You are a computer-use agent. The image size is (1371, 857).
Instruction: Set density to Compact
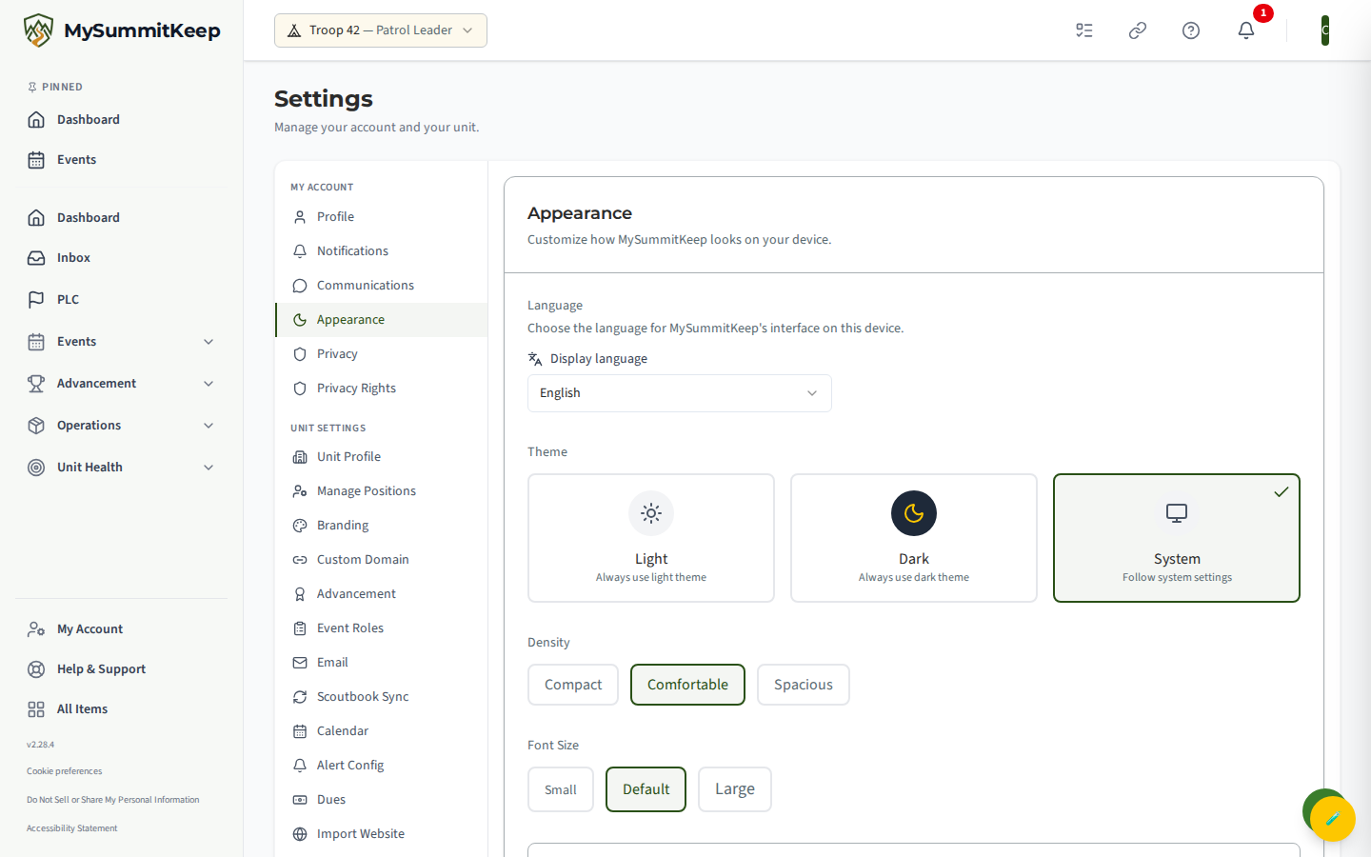tap(573, 685)
